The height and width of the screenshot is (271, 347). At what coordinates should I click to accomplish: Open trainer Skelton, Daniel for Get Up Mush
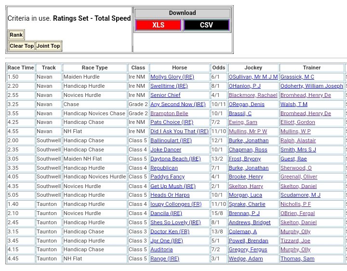point(298,187)
